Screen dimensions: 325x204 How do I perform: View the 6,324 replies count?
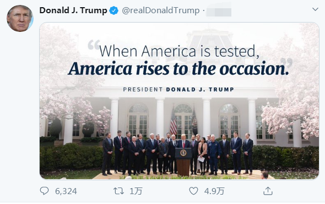click(x=66, y=191)
